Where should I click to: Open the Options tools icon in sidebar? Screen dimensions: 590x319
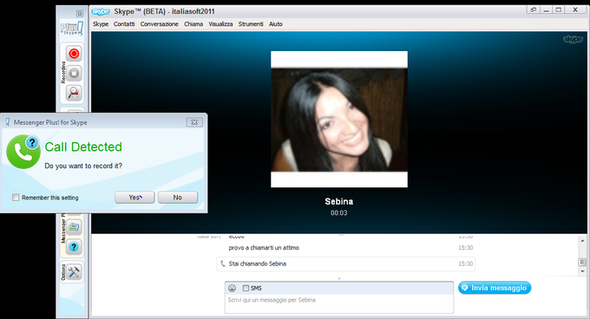click(x=74, y=271)
